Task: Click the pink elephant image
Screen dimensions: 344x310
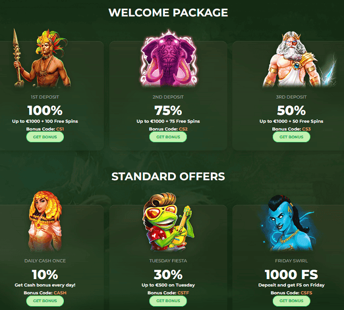Action: click(168, 58)
